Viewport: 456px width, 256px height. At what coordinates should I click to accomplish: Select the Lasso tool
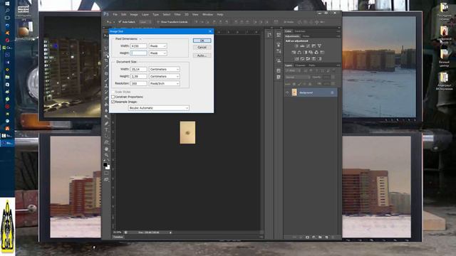106,48
